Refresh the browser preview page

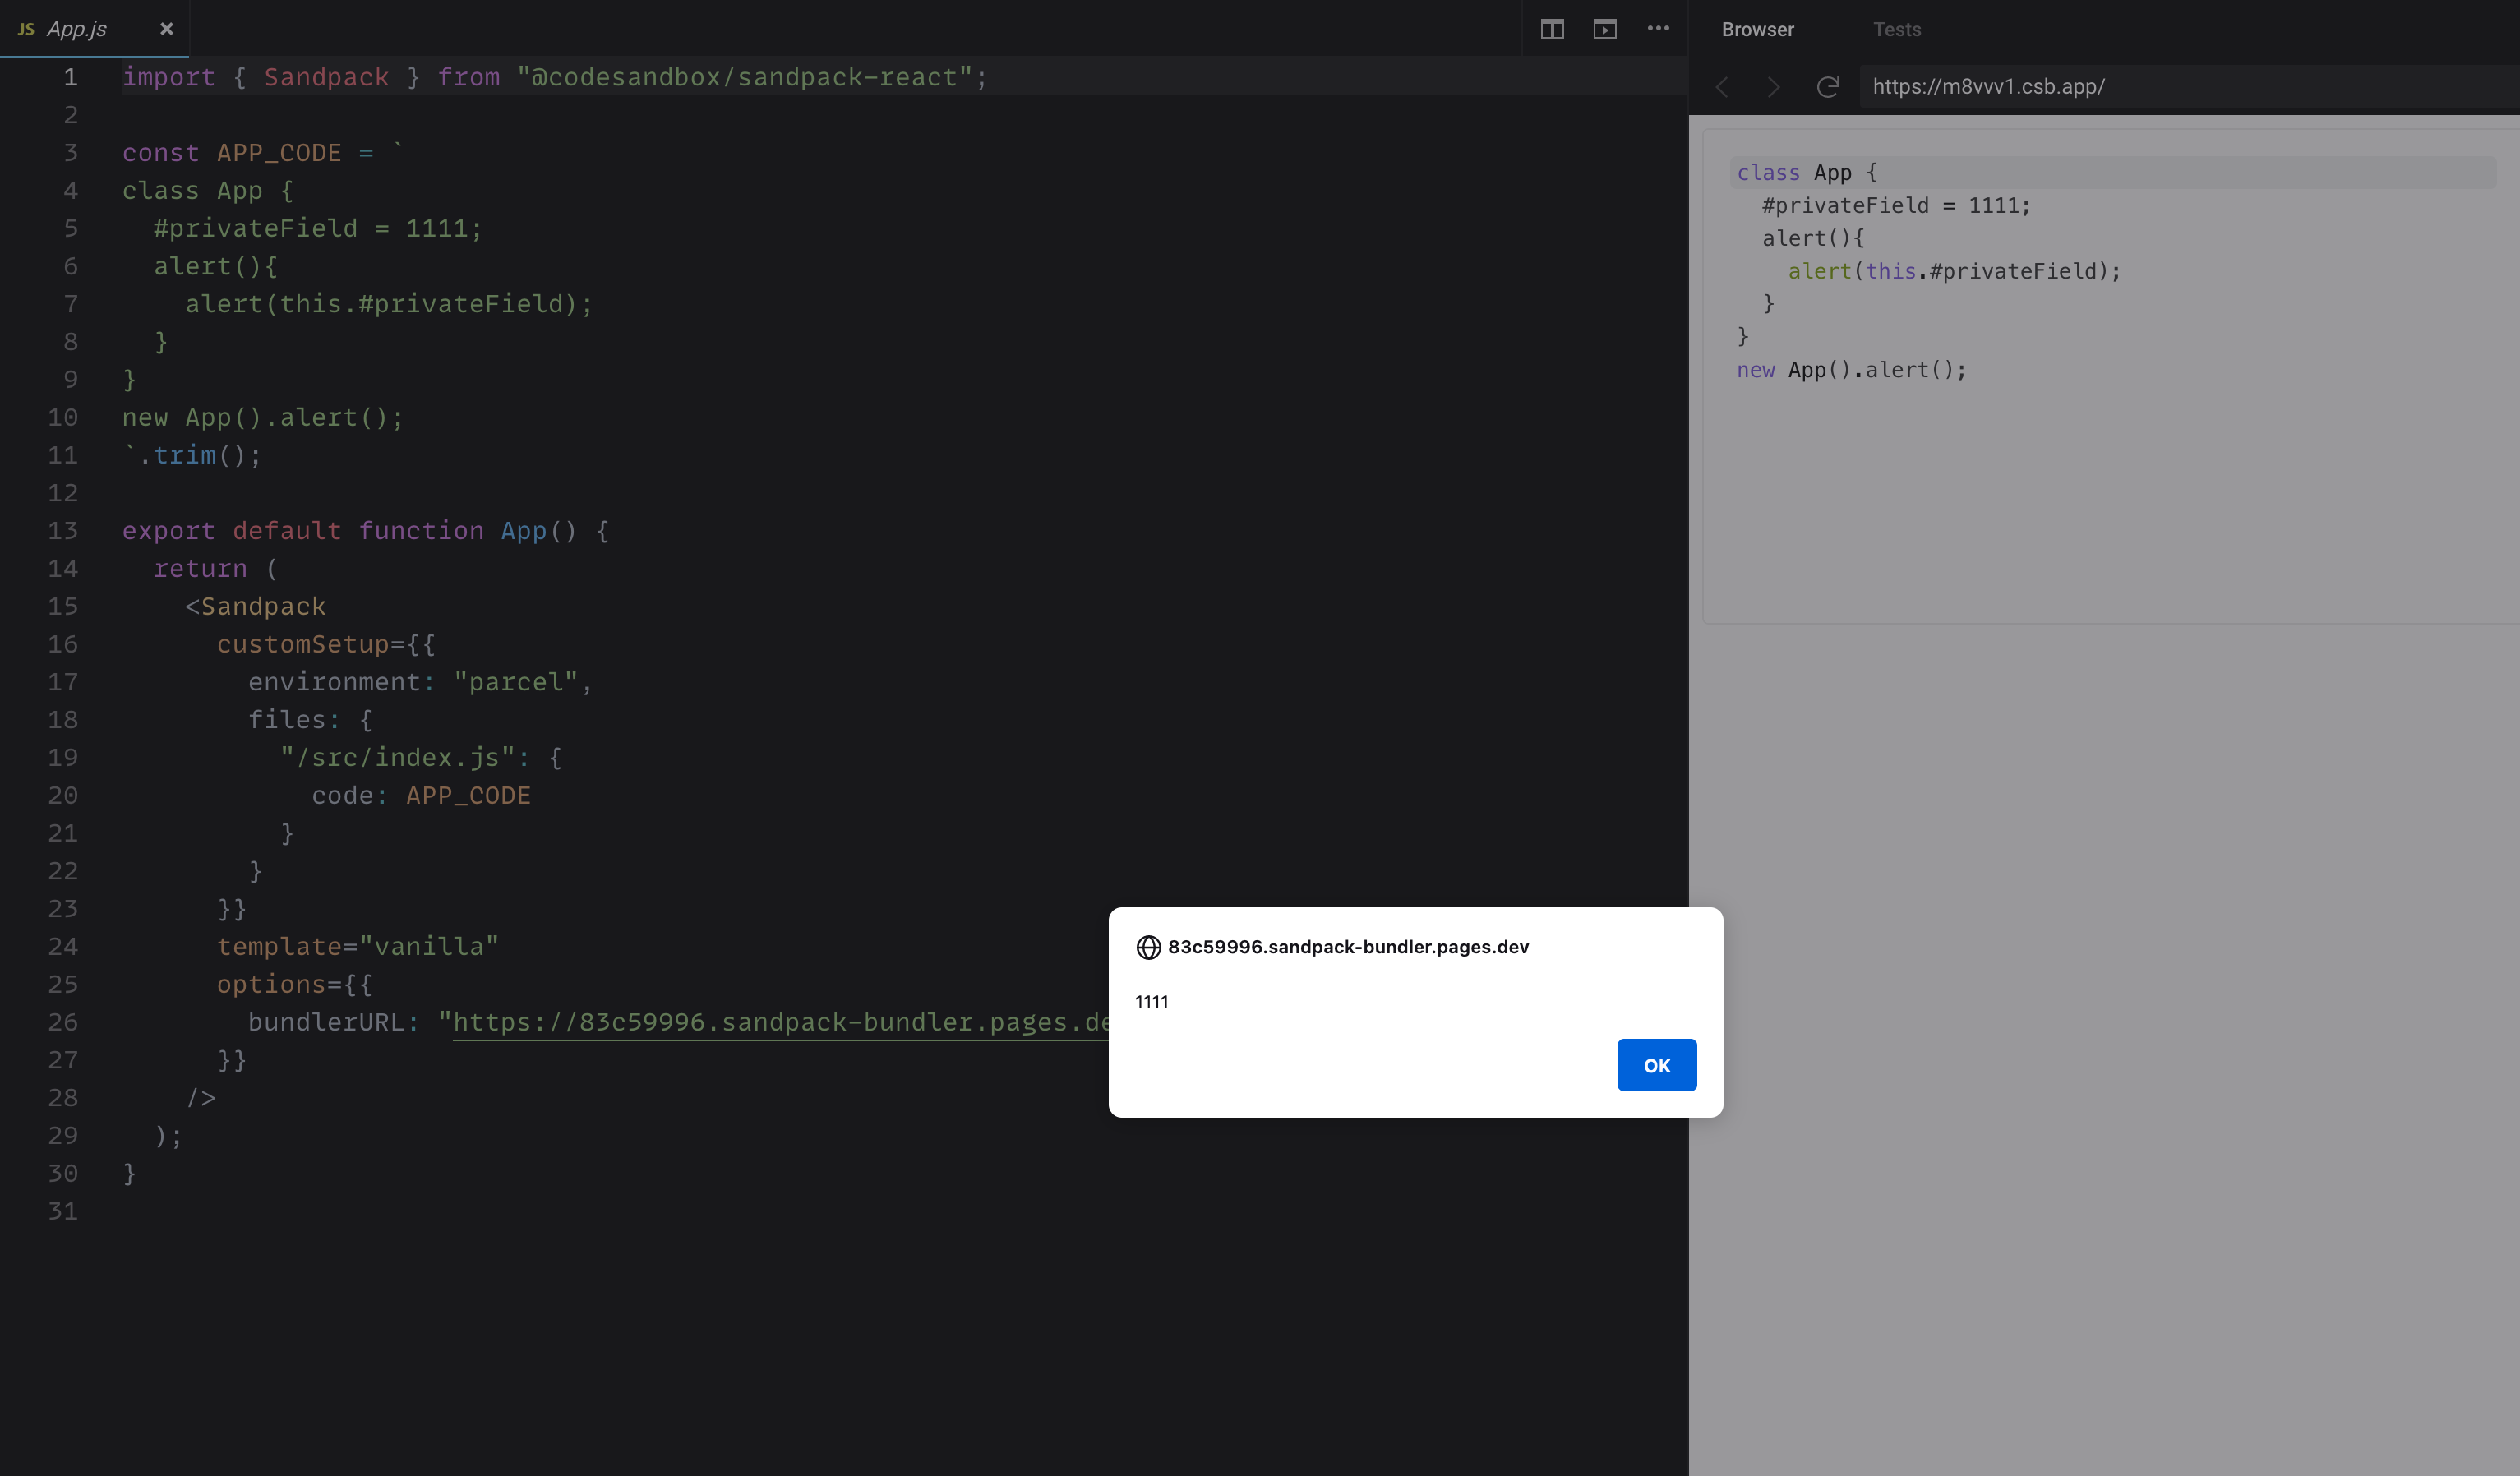click(1828, 88)
